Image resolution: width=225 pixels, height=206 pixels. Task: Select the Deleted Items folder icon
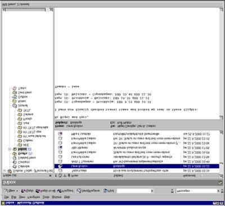pos(15,158)
